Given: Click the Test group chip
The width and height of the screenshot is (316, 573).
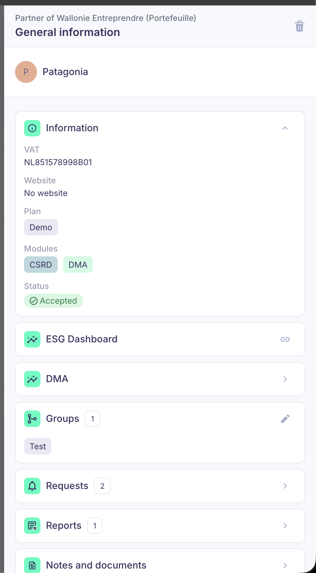Looking at the screenshot, I should (38, 446).
